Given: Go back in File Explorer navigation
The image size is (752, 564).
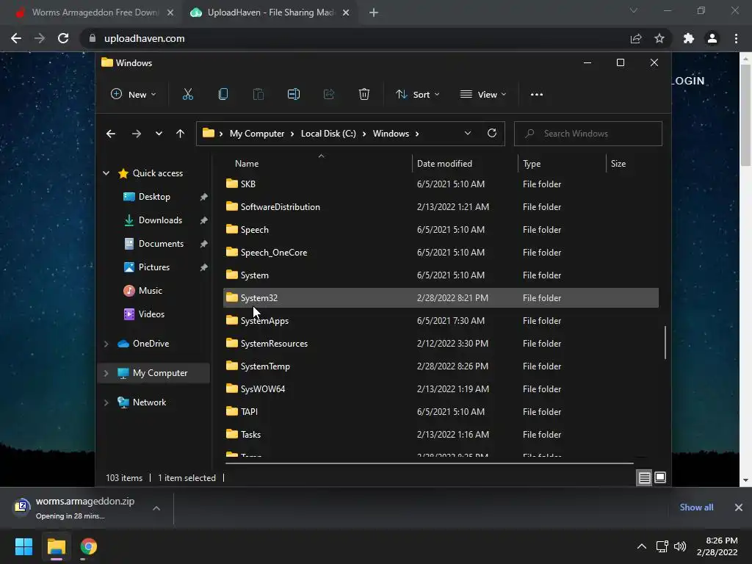Looking at the screenshot, I should 111,134.
